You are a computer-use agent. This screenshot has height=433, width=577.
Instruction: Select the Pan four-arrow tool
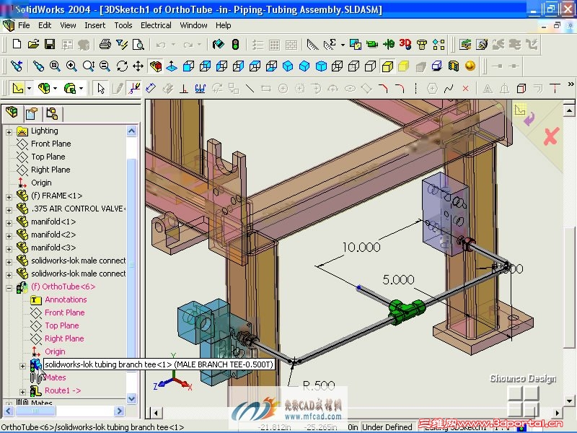[138, 66]
